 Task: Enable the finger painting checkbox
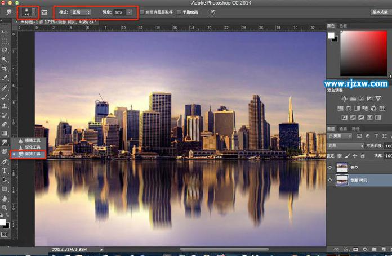179,12
